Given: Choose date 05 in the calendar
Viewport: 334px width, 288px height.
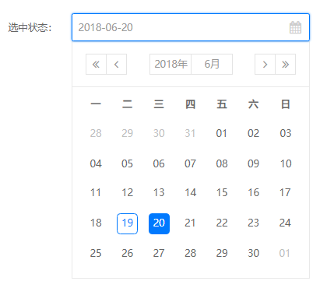Looking at the screenshot, I should [x=127, y=164].
